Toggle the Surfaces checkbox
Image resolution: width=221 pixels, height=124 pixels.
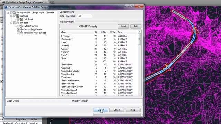pos(15,23)
